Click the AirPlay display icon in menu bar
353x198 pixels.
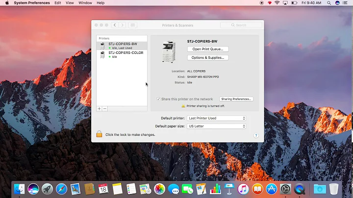(x=285, y=3)
